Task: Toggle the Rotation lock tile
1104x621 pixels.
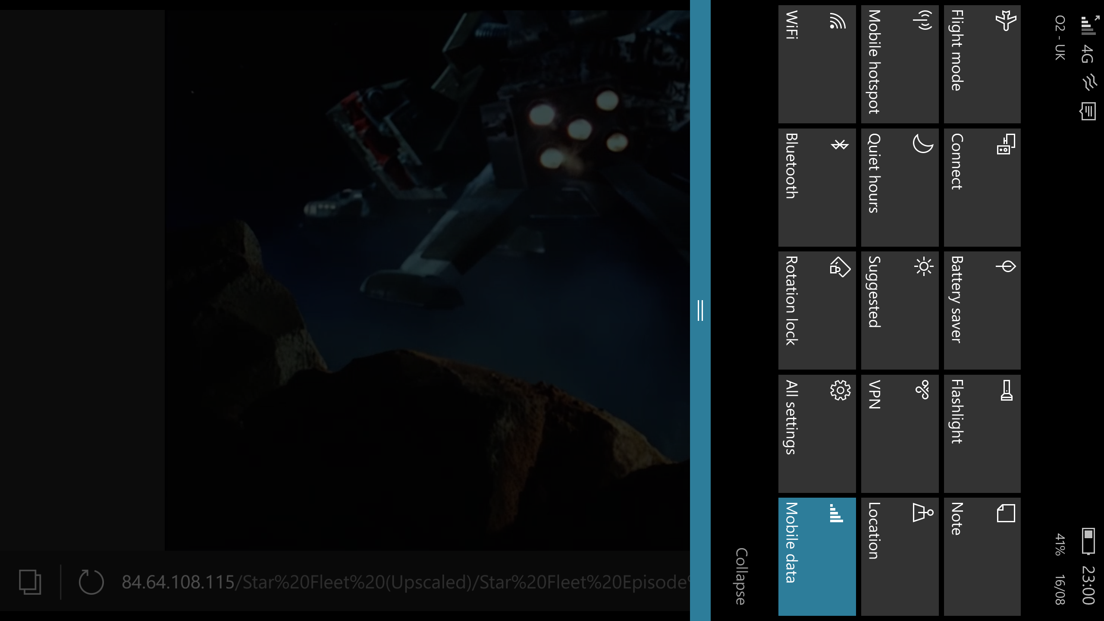Action: [x=817, y=310]
